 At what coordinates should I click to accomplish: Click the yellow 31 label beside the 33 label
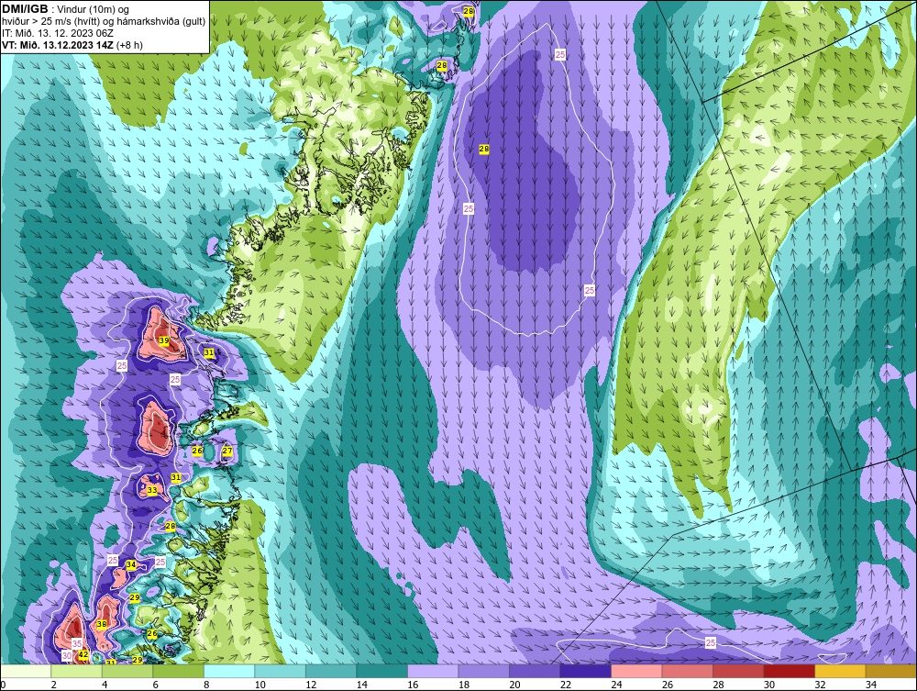(x=175, y=477)
